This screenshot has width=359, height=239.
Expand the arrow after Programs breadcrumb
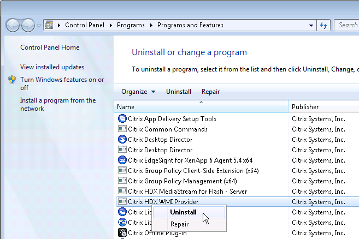tap(151, 25)
